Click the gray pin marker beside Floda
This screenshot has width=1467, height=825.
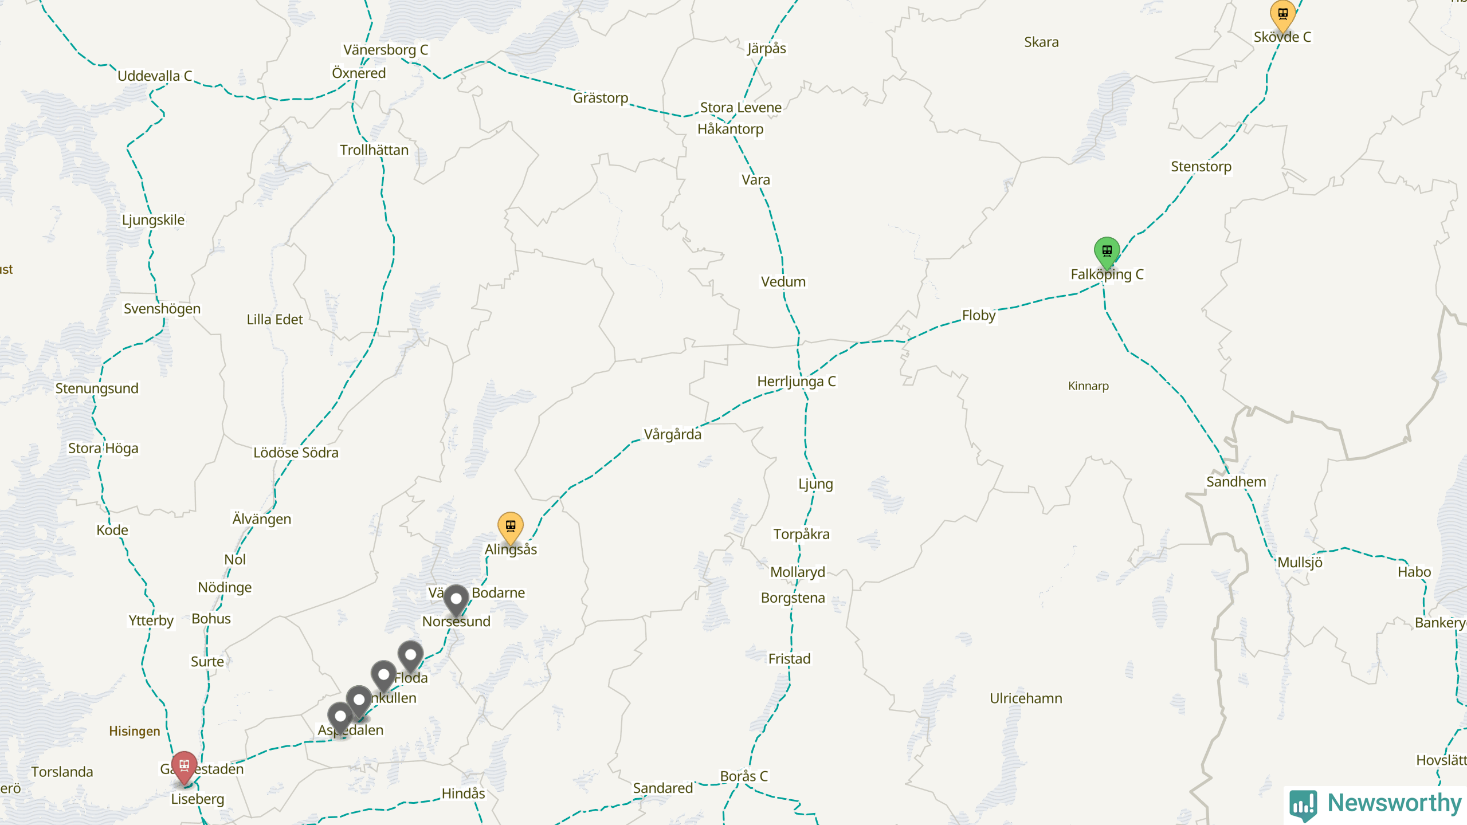[x=410, y=657]
